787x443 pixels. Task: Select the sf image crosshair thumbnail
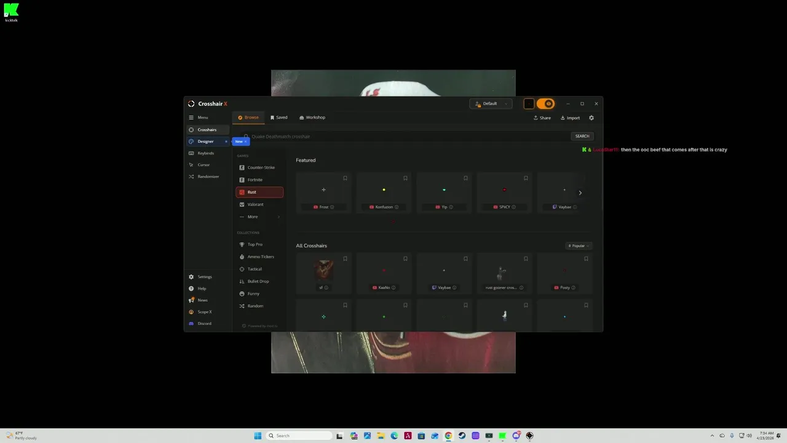[323, 269]
